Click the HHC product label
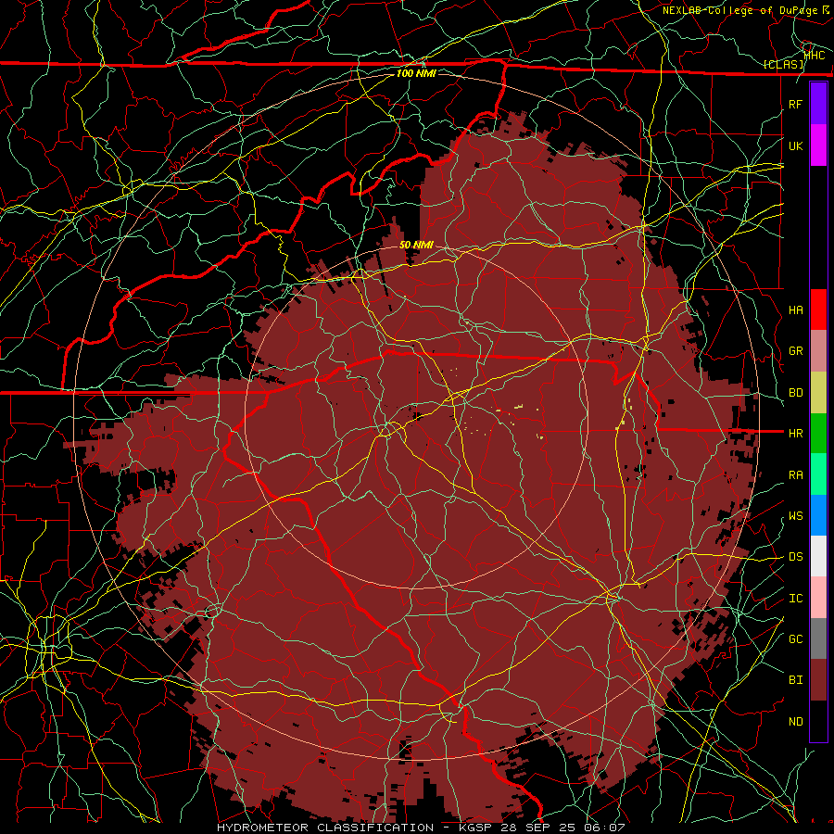Screen dimensions: 834x834 [x=815, y=56]
